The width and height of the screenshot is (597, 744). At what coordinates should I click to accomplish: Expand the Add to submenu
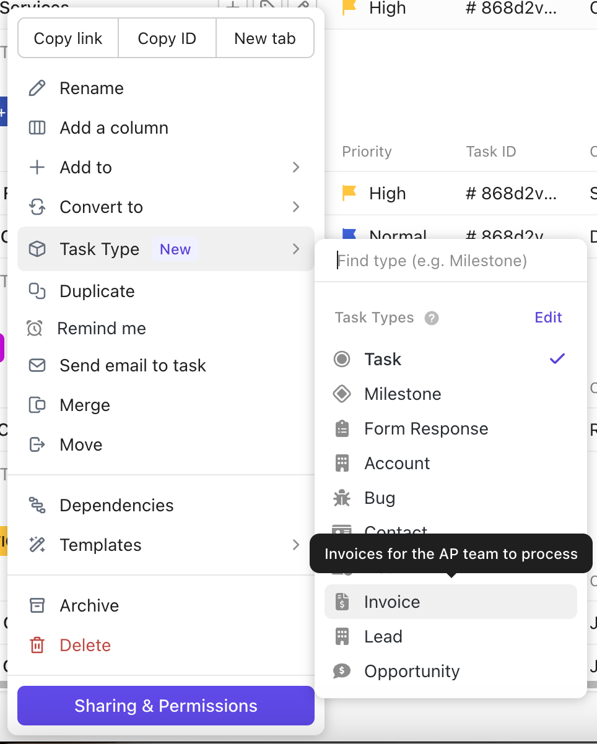pyautogui.click(x=295, y=167)
